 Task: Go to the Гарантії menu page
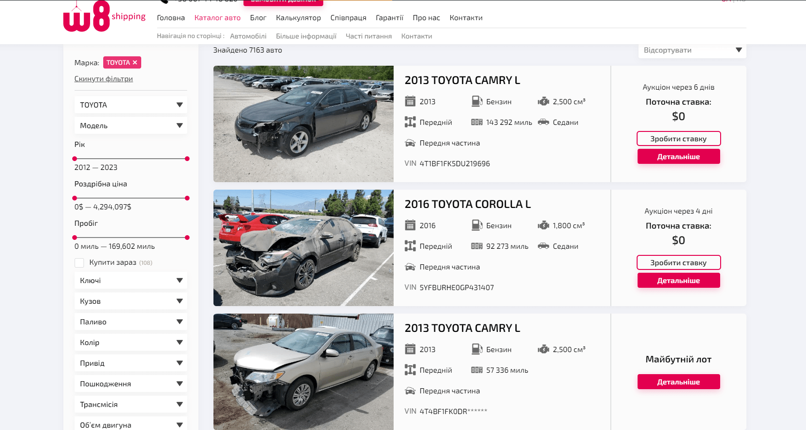tap(389, 18)
